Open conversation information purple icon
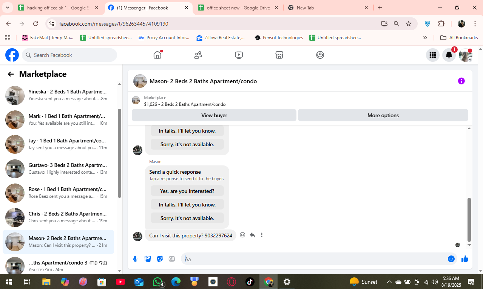This screenshot has height=289, width=483. (x=461, y=81)
